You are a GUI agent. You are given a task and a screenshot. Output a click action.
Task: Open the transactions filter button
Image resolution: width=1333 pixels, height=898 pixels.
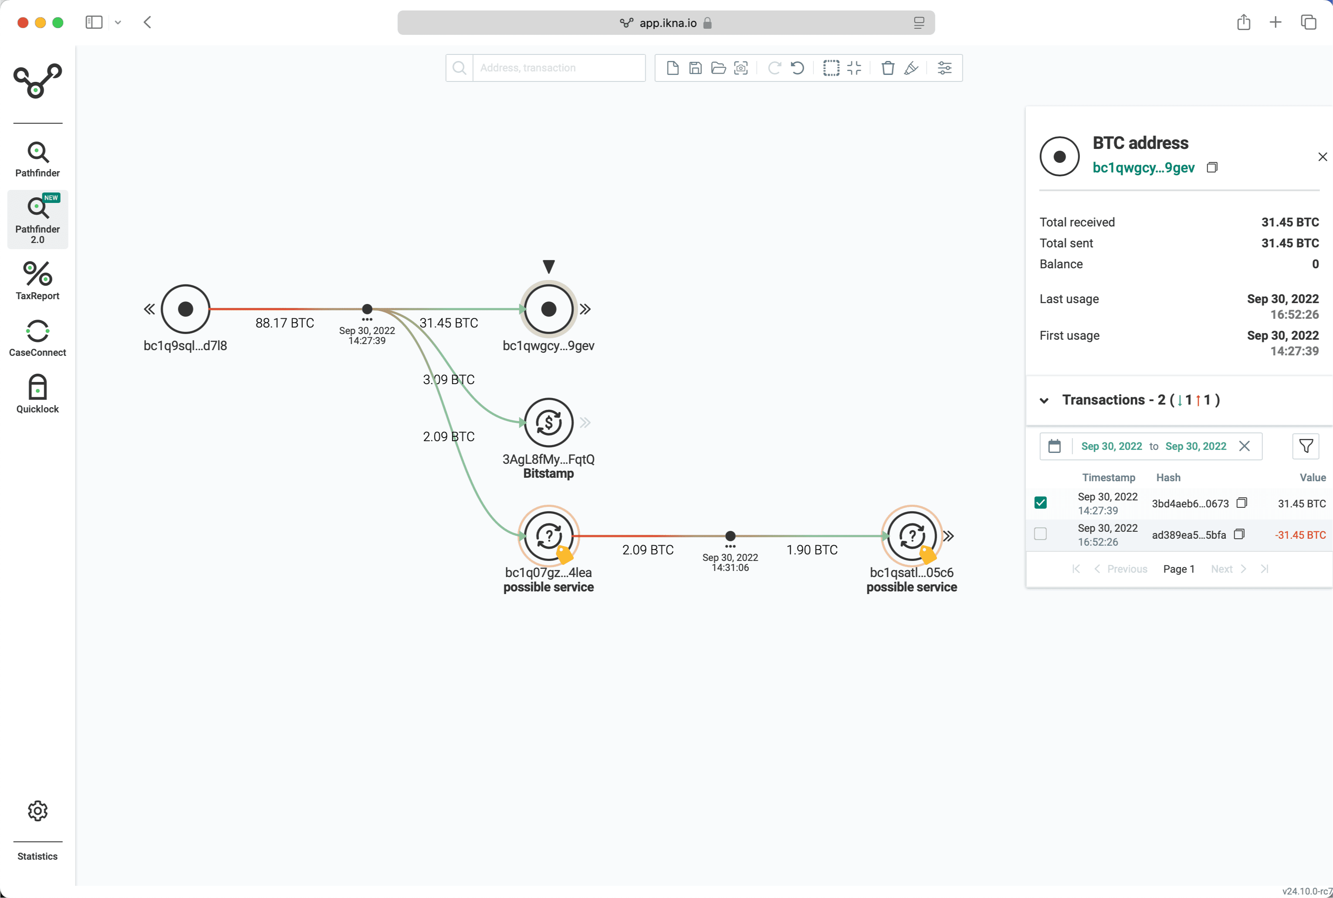[x=1306, y=446]
